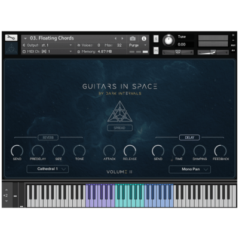Click the Guitars in Space triangle logo
Image resolution: width=239 pixels, height=239 pixels.
click(x=120, y=112)
